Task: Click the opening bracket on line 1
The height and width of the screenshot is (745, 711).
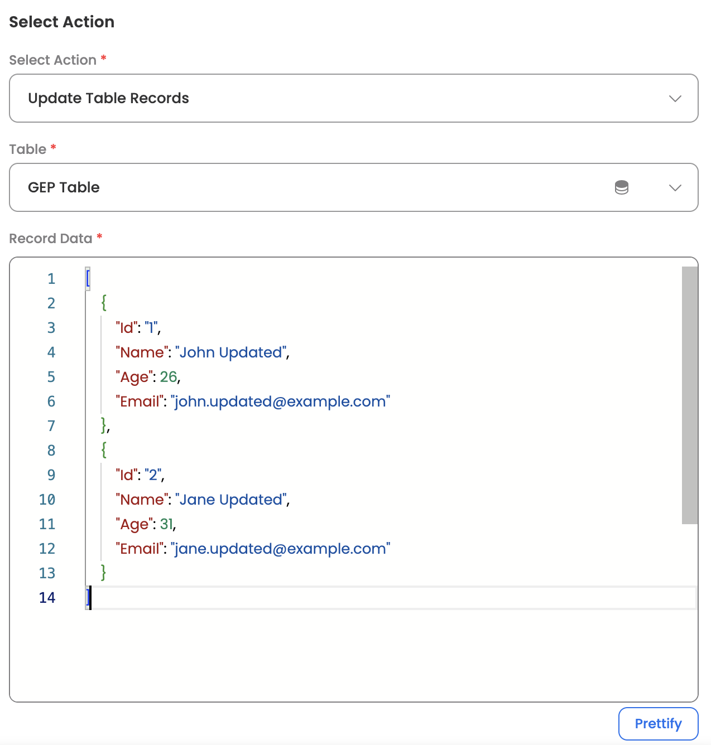Action: pos(88,279)
